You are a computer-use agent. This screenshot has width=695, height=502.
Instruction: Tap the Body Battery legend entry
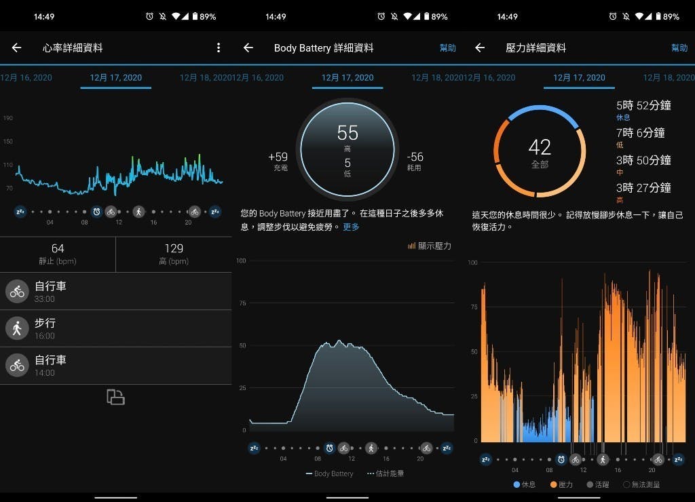pos(329,474)
